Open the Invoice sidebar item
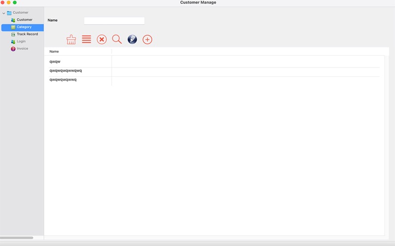This screenshot has width=395, height=246. point(22,49)
